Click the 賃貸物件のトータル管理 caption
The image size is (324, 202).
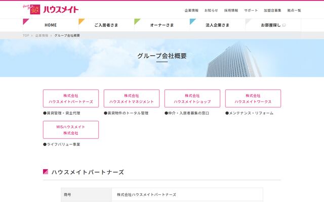coord(126,113)
